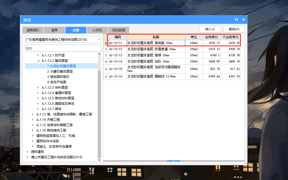Click name cell 水泥砂浆整体面层 踢脚线 12+8mm
288x180 pixels.
click(156, 76)
